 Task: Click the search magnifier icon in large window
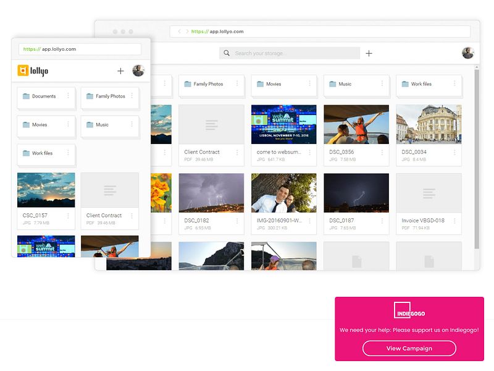point(227,53)
